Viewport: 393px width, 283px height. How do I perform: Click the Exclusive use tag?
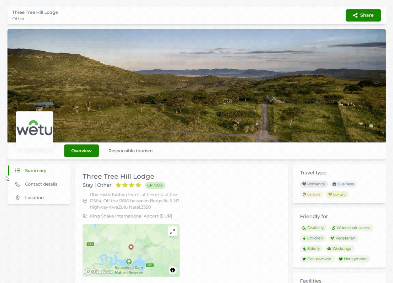click(317, 259)
